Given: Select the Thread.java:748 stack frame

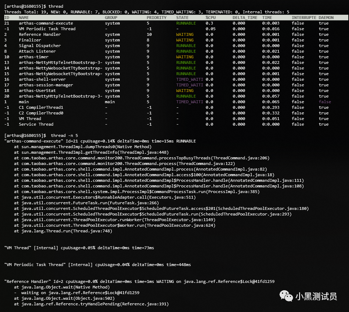Looking at the screenshot, I should tap(63, 231).
